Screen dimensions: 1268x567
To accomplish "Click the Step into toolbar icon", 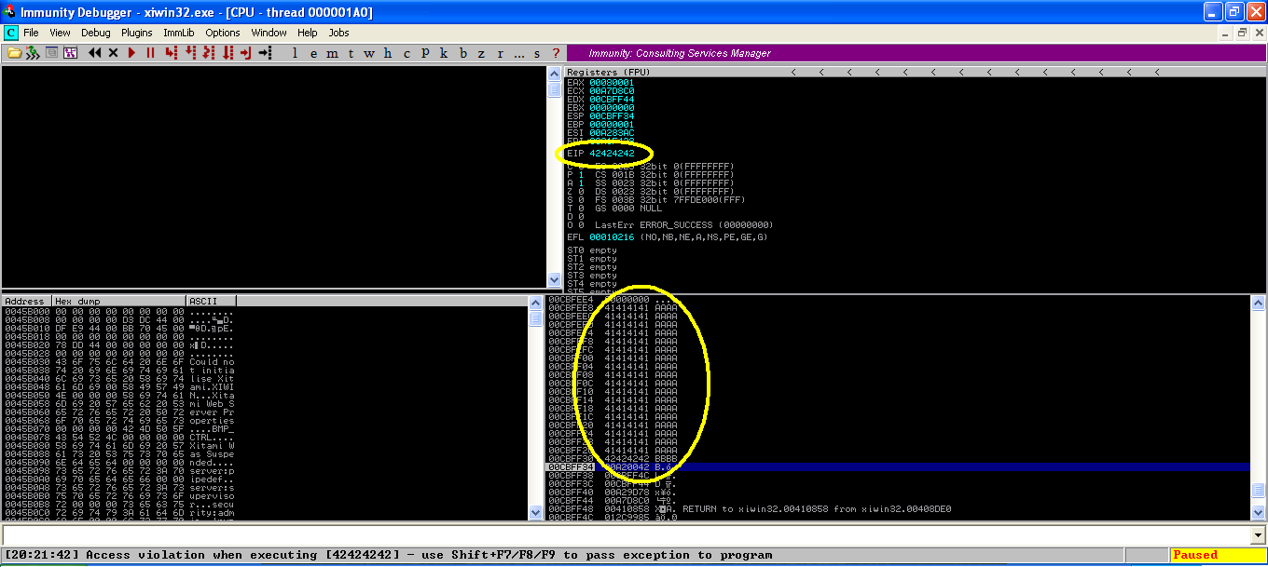I will click(x=171, y=53).
